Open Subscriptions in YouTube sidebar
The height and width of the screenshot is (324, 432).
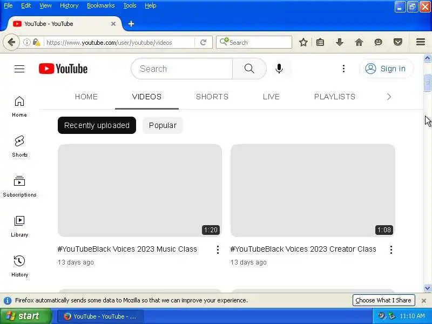(x=19, y=186)
